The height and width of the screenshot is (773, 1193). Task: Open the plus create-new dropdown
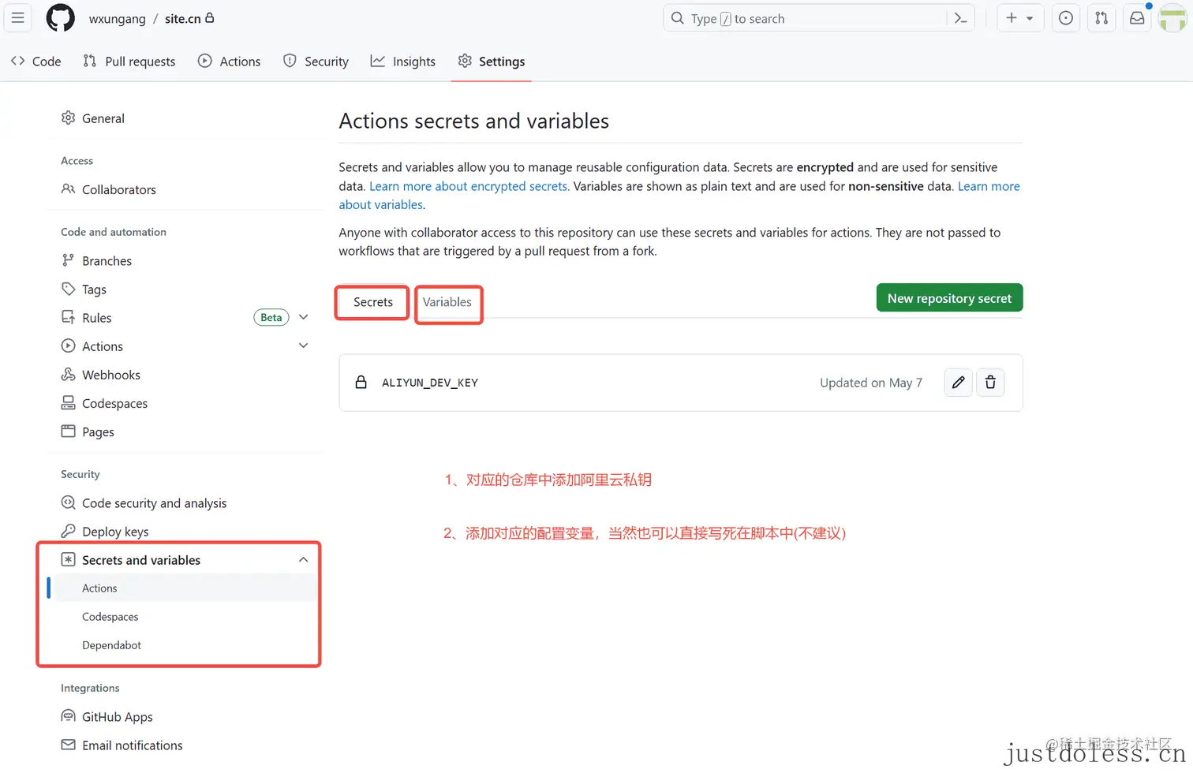pyautogui.click(x=1020, y=17)
